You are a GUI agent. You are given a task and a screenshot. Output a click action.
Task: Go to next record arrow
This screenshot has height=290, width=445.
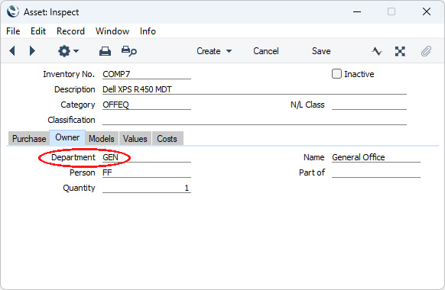32,51
